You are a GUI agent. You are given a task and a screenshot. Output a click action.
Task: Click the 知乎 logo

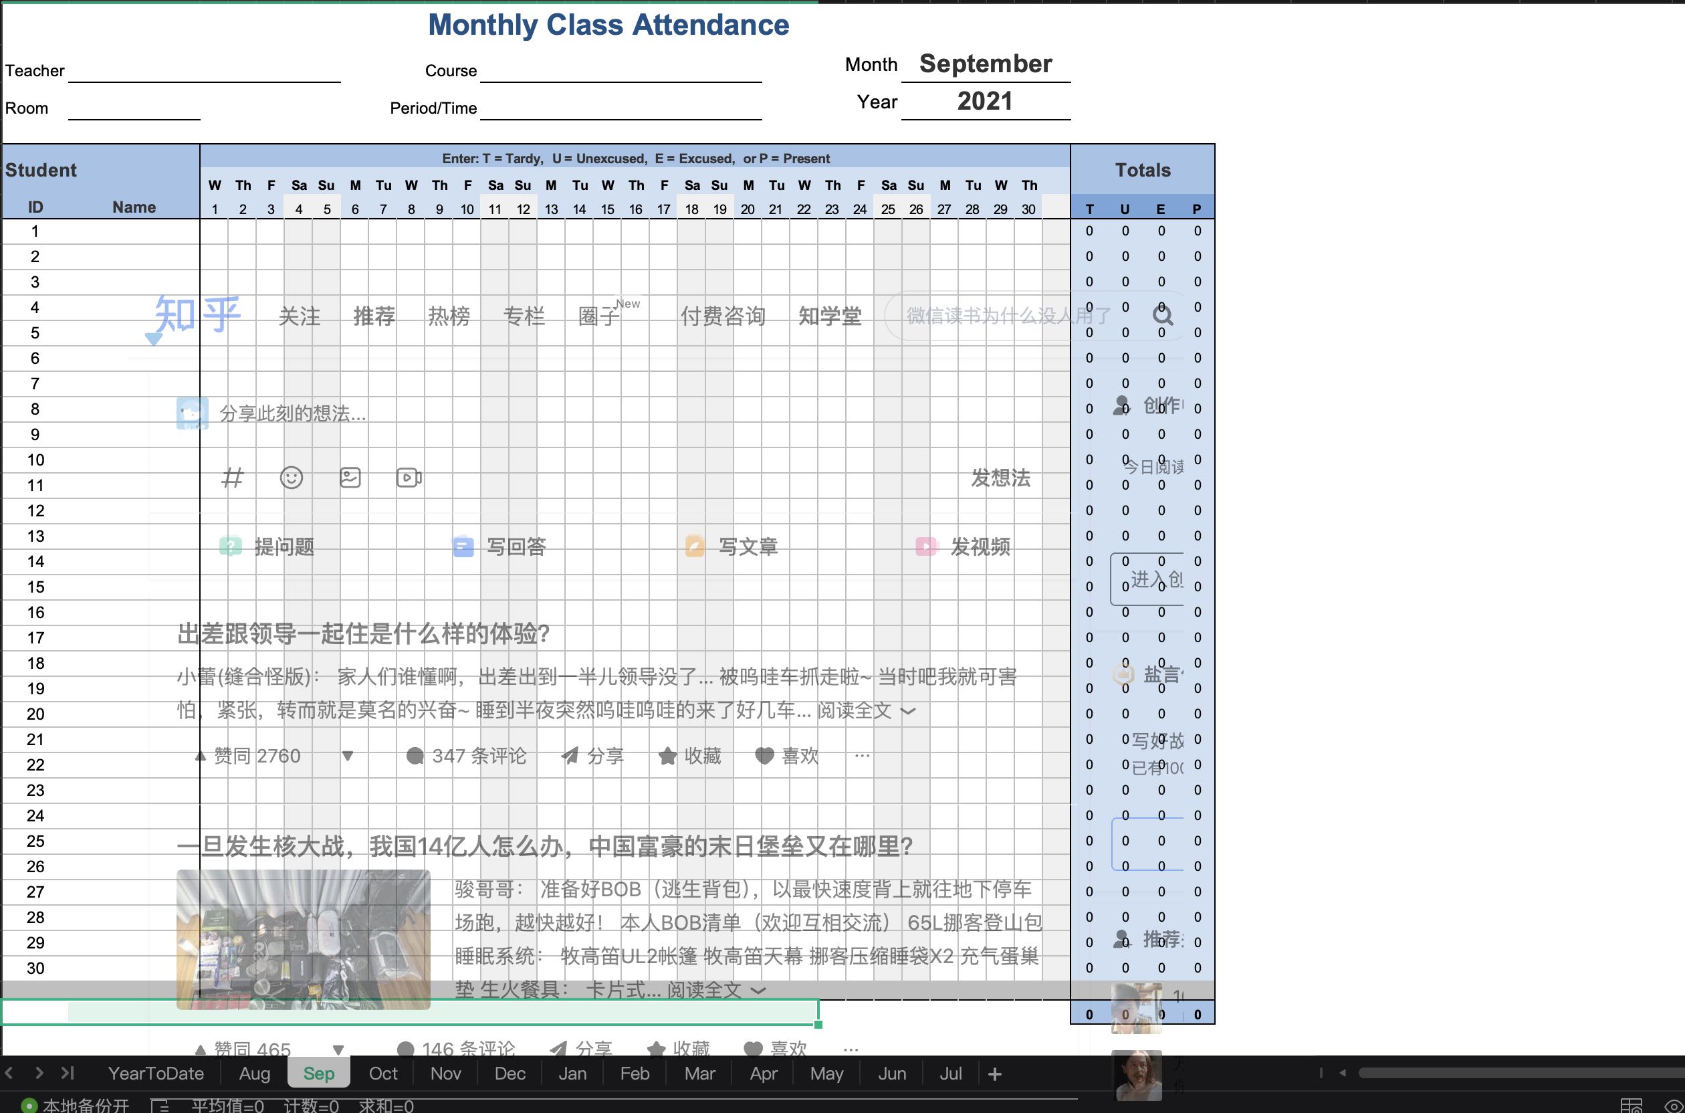click(194, 315)
